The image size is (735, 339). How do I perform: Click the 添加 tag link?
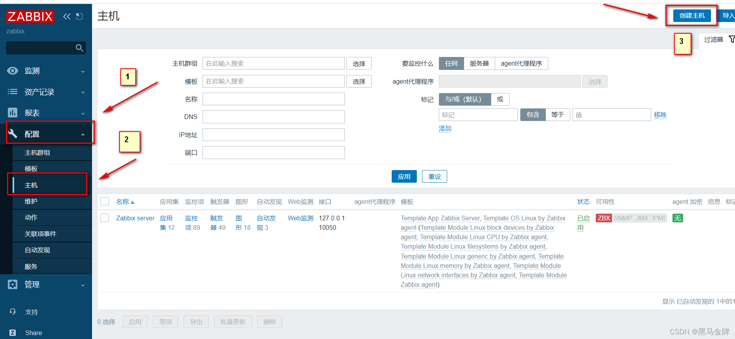[x=445, y=128]
